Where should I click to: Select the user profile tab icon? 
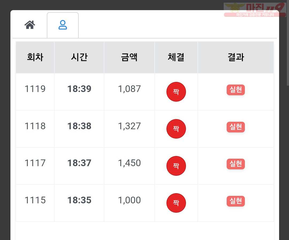(63, 25)
